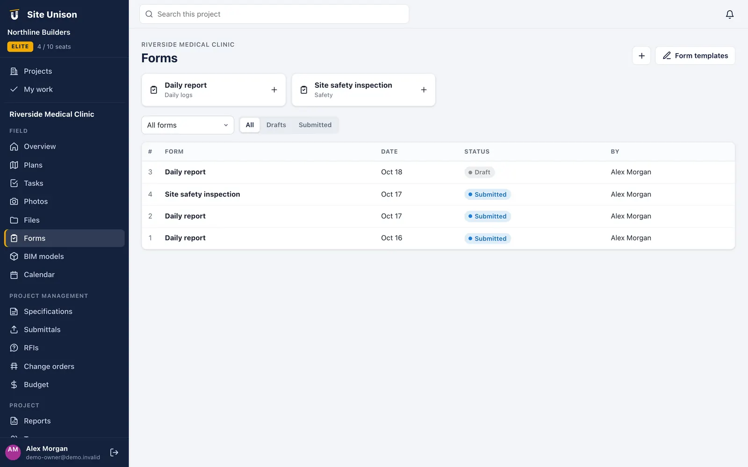Click the Submittals upload icon
The height and width of the screenshot is (467, 748).
point(14,330)
